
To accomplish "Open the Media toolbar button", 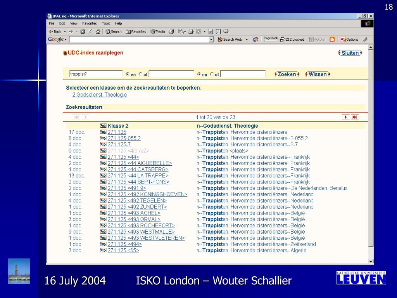I will click(157, 32).
